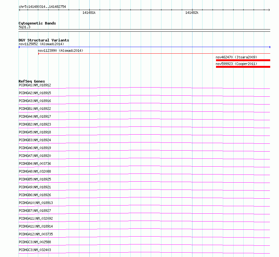Select gene PCDHGA7|NM_018920
The image size is (279, 257).
(x=35, y=156)
